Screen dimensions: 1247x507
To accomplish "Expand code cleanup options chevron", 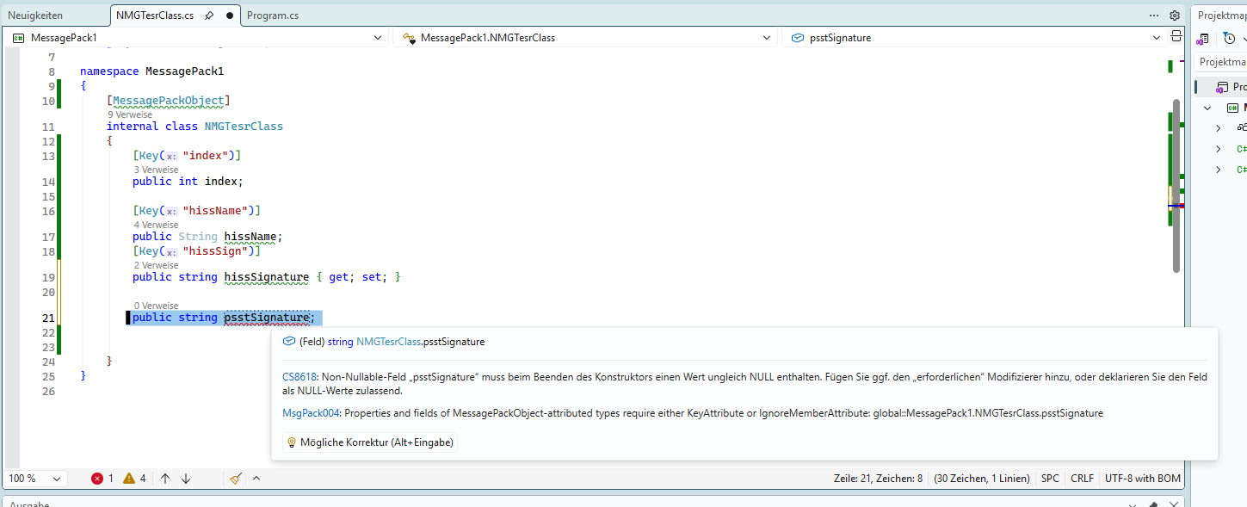I will point(256,479).
